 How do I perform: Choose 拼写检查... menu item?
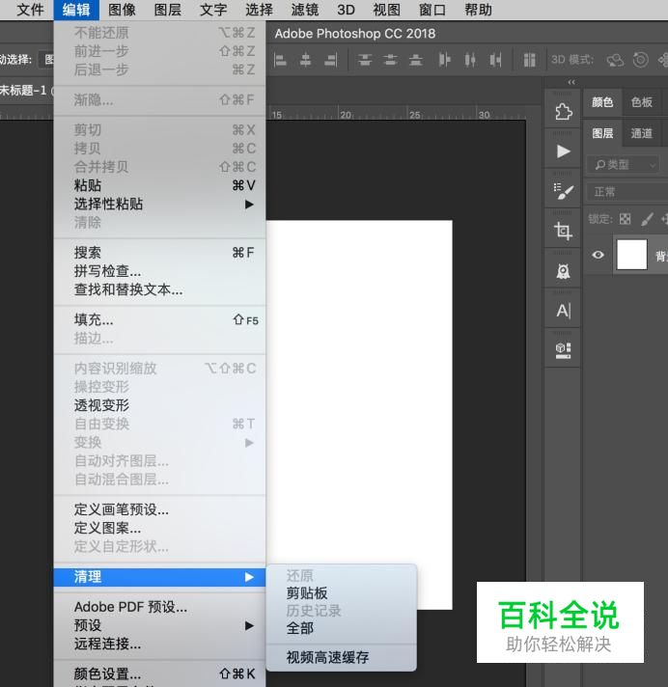pos(160,271)
